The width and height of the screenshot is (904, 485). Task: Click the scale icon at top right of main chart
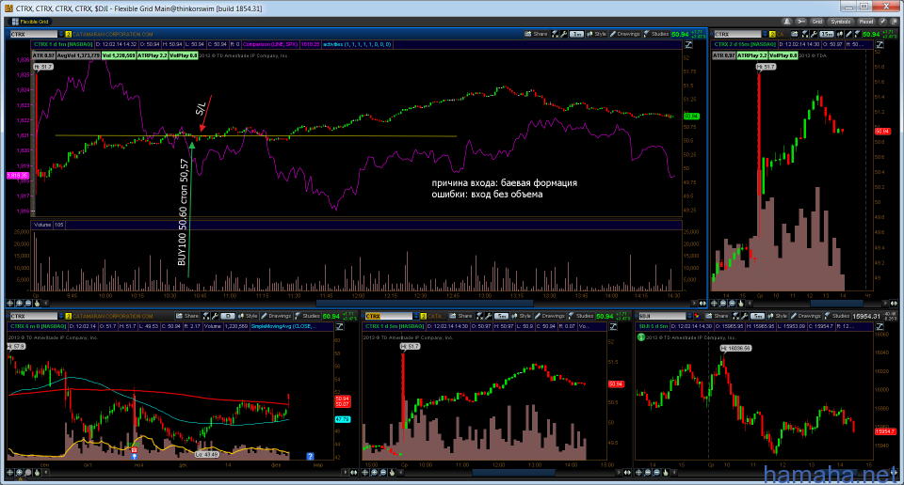tap(688, 45)
